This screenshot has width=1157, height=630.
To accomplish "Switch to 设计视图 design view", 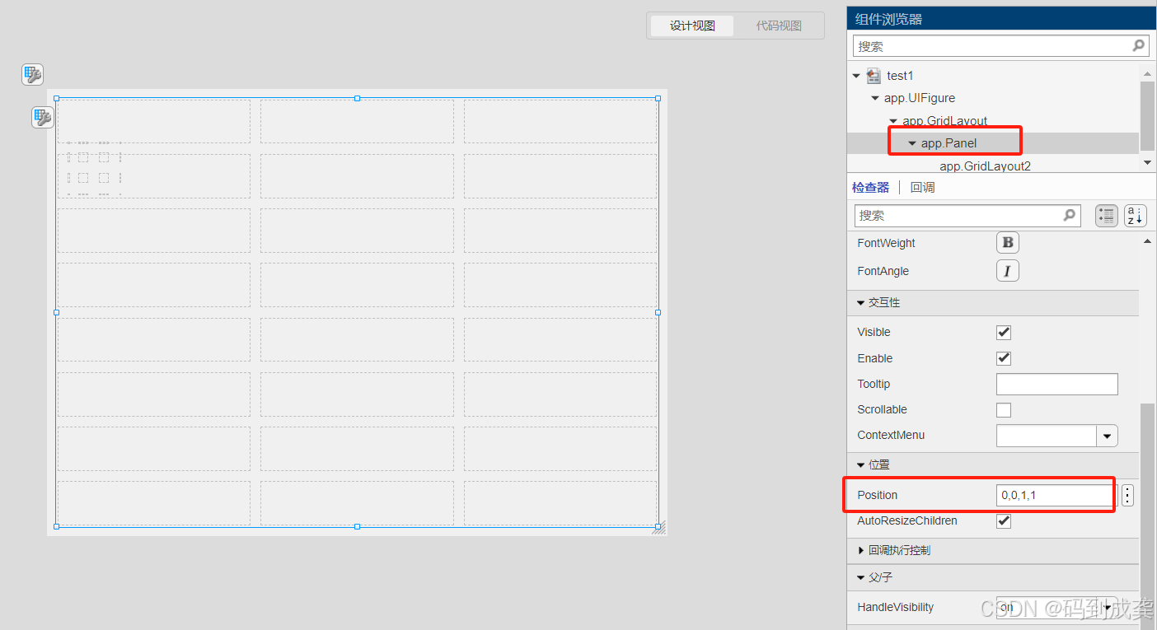I will click(x=692, y=26).
